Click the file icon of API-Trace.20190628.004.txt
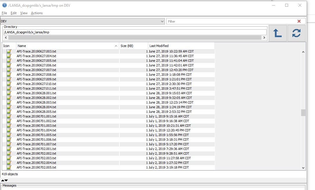 9,107
